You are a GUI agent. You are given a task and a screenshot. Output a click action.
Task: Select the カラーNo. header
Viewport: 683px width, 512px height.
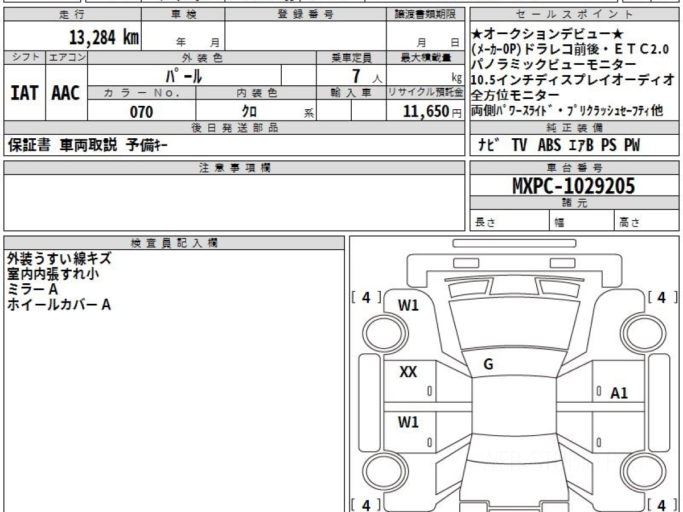click(142, 93)
